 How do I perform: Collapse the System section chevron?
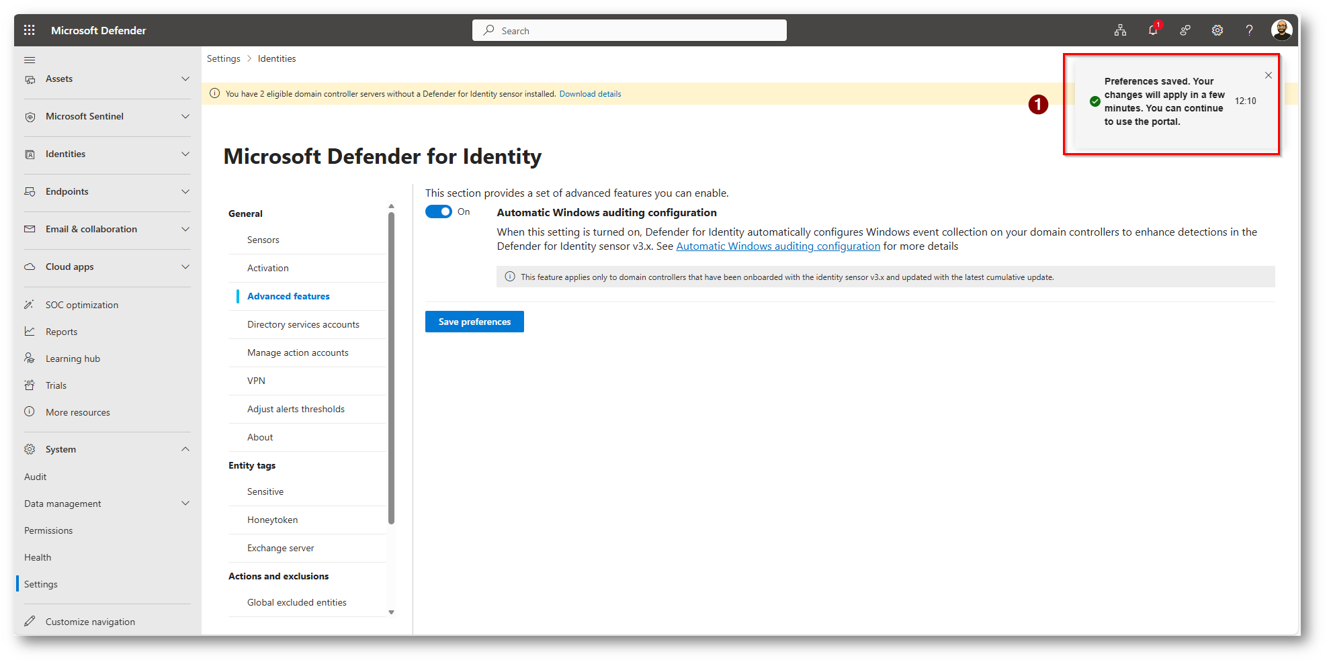pos(185,449)
